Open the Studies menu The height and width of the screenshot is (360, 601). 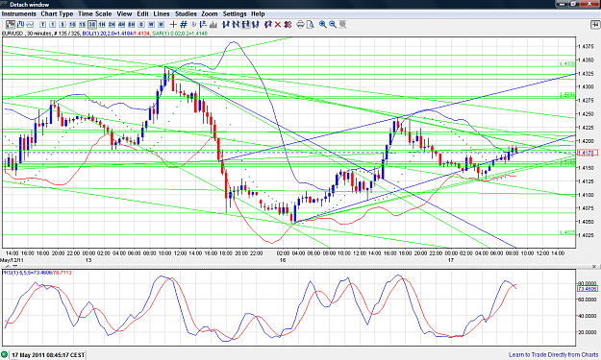[x=186, y=13]
